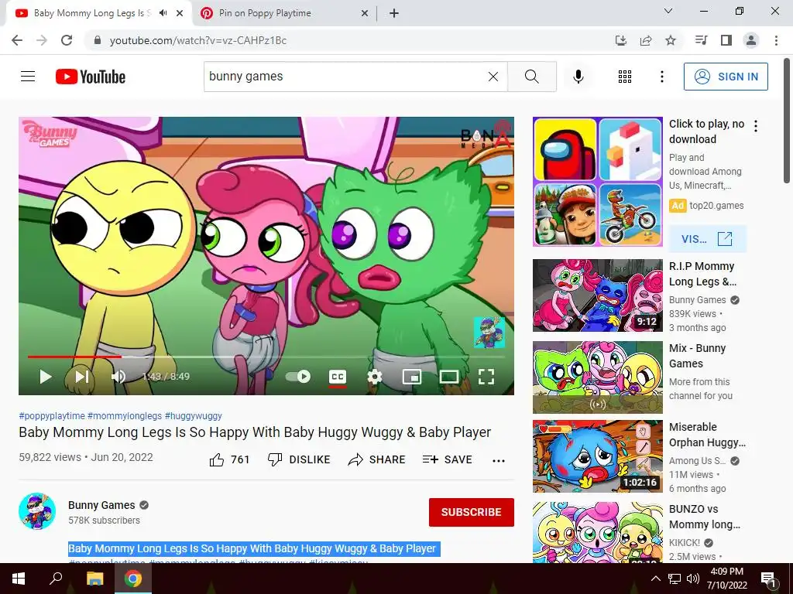793x594 pixels.
Task: Open the SHARE dialog
Action: [x=377, y=459]
